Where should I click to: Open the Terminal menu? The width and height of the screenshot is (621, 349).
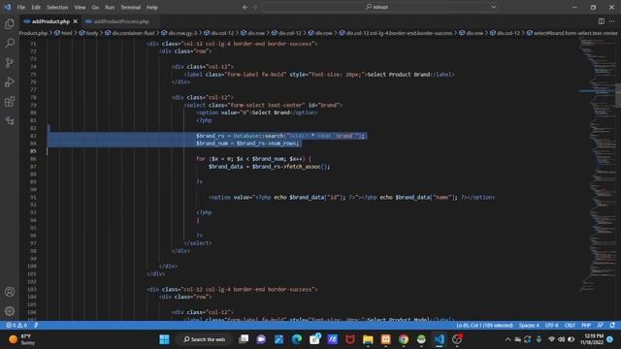coord(131,7)
